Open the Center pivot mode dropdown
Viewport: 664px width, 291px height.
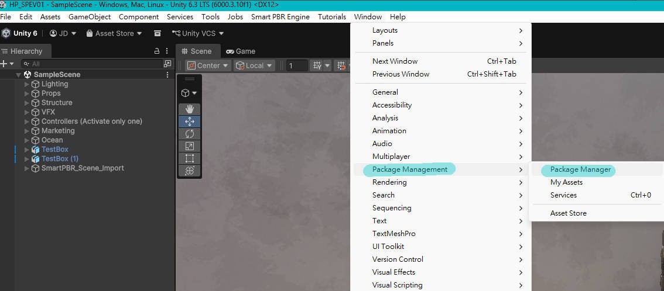(x=208, y=65)
